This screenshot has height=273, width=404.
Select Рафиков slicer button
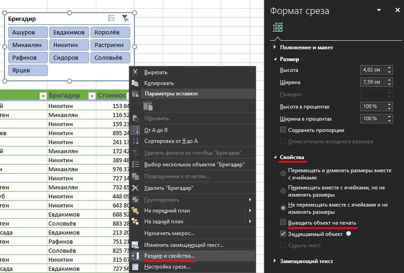point(28,58)
